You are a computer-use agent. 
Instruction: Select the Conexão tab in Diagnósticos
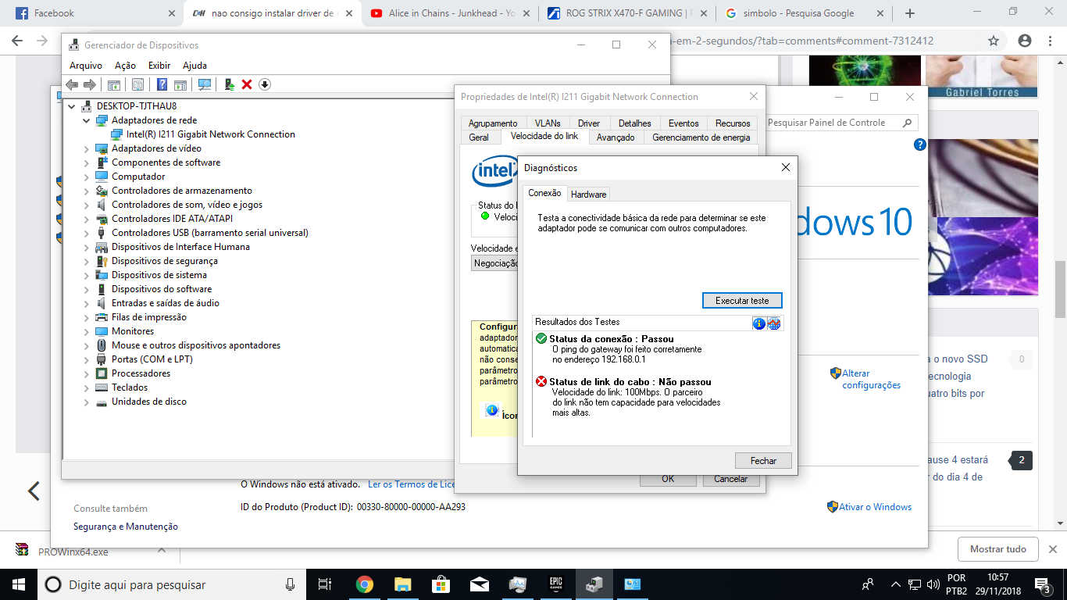click(x=544, y=193)
